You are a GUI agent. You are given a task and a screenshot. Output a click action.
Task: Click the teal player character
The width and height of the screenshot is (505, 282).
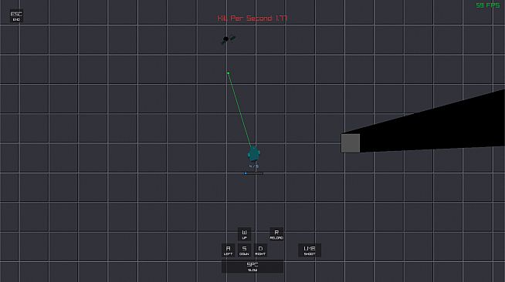click(254, 153)
